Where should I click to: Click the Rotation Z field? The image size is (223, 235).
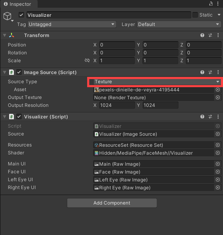pos(204,53)
